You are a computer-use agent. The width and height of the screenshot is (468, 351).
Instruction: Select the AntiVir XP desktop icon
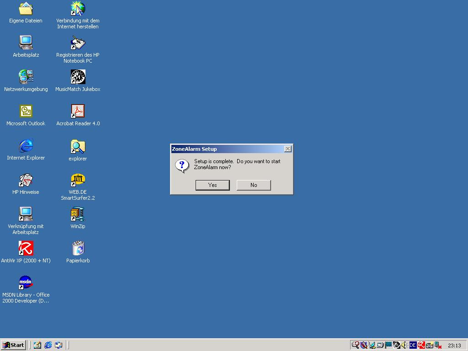pos(26,252)
